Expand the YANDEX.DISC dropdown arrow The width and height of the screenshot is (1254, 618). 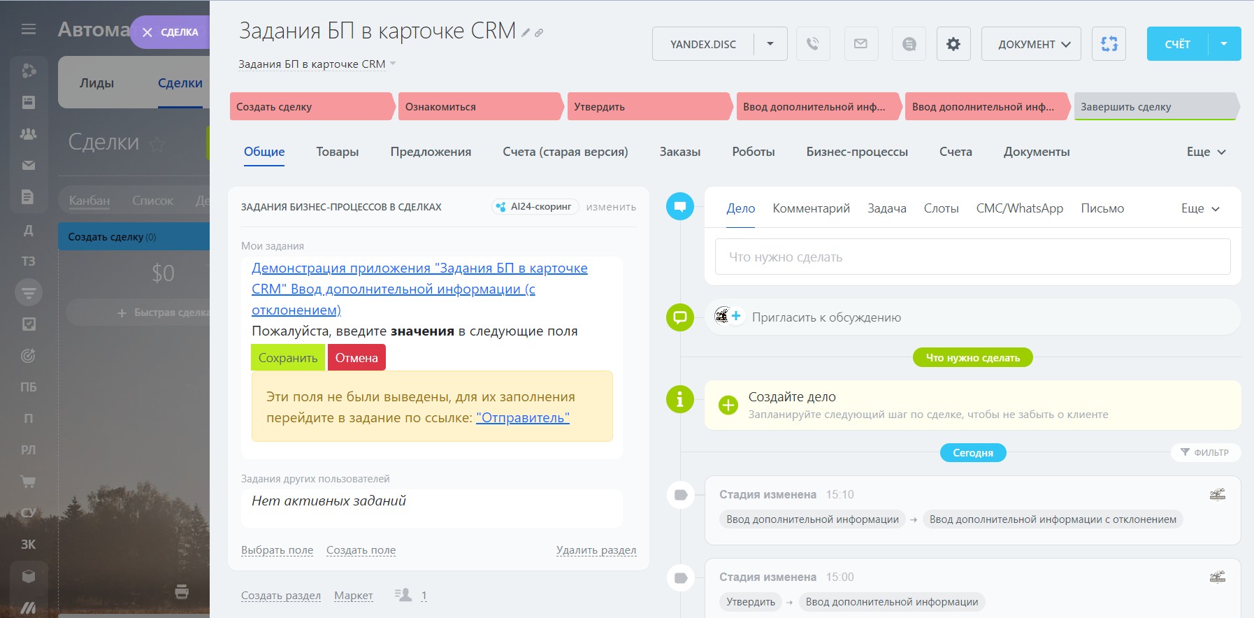[x=770, y=44]
